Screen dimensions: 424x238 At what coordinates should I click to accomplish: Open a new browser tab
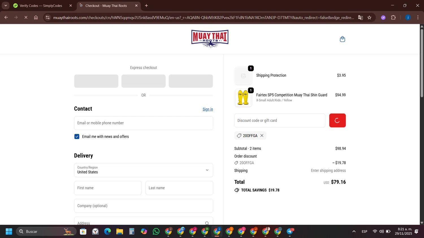pos(146,6)
